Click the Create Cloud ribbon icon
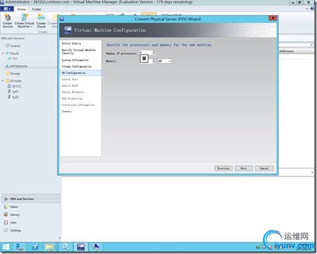 (x=41, y=21)
